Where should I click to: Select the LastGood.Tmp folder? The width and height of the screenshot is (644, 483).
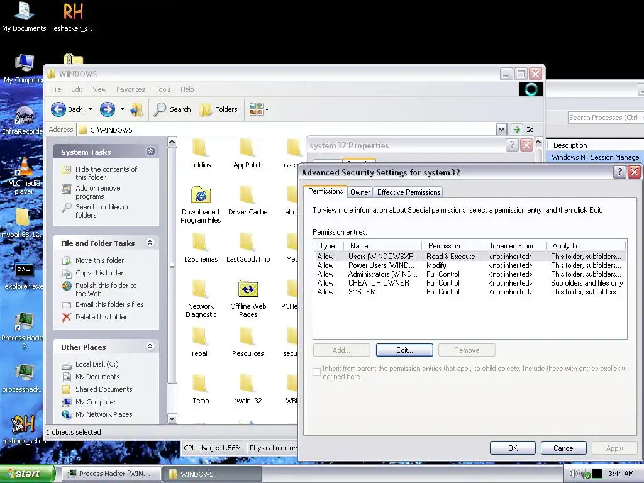(x=248, y=248)
